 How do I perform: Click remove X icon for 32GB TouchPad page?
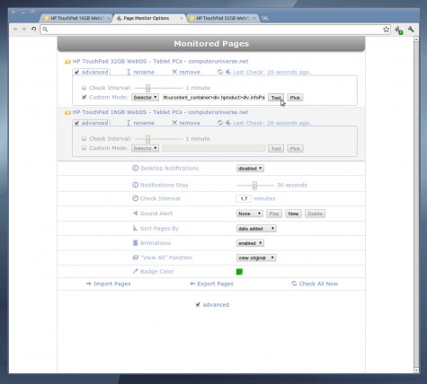point(174,72)
